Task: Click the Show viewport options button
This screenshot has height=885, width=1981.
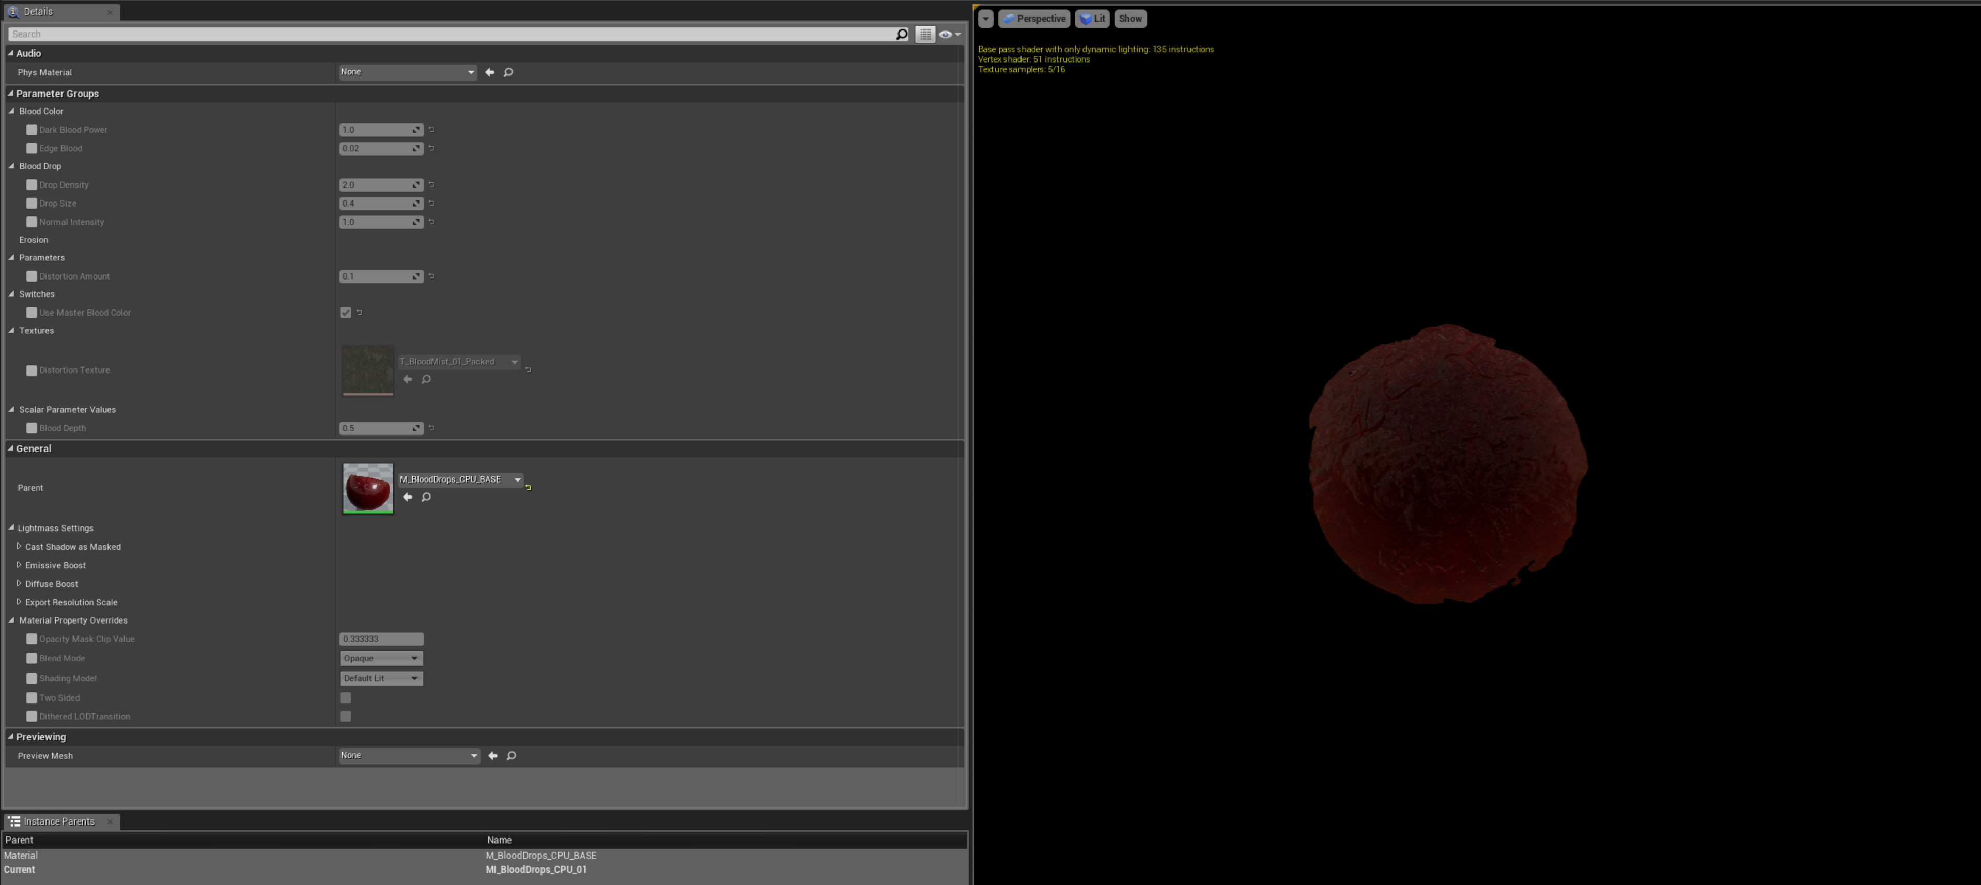Action: (x=1129, y=19)
